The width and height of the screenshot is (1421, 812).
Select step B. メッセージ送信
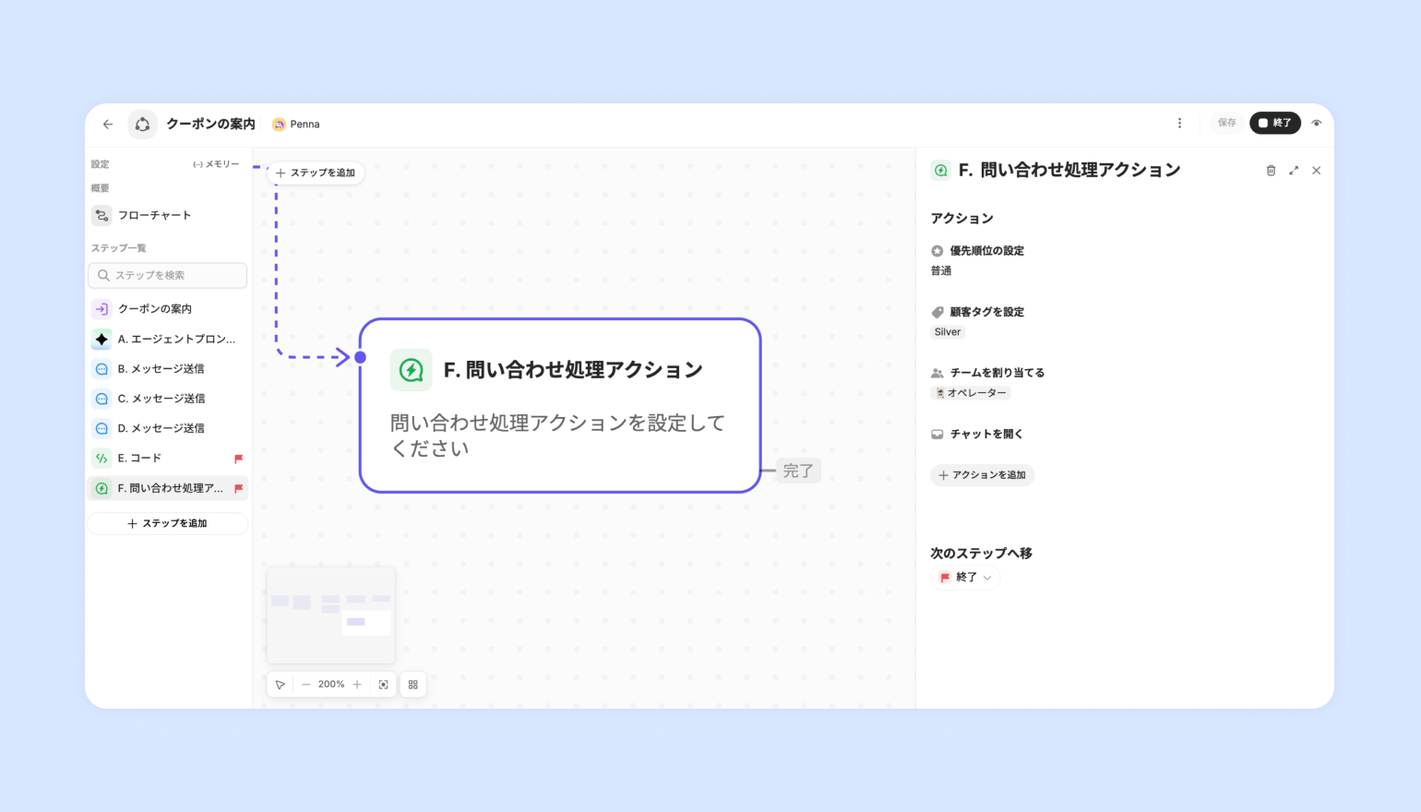pos(168,369)
